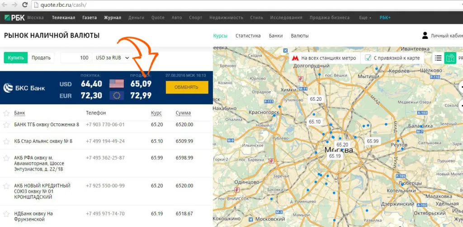This screenshot has height=227, width=463.
Task: Open the Валюты tab
Action: [x=300, y=36]
